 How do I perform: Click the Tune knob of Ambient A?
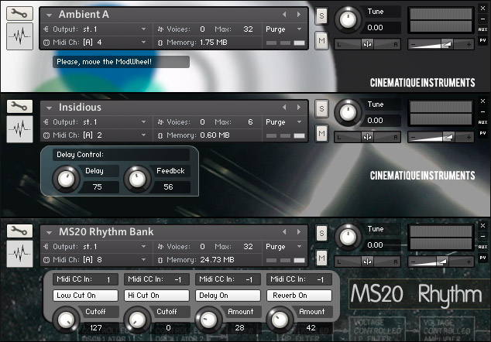[x=348, y=20]
